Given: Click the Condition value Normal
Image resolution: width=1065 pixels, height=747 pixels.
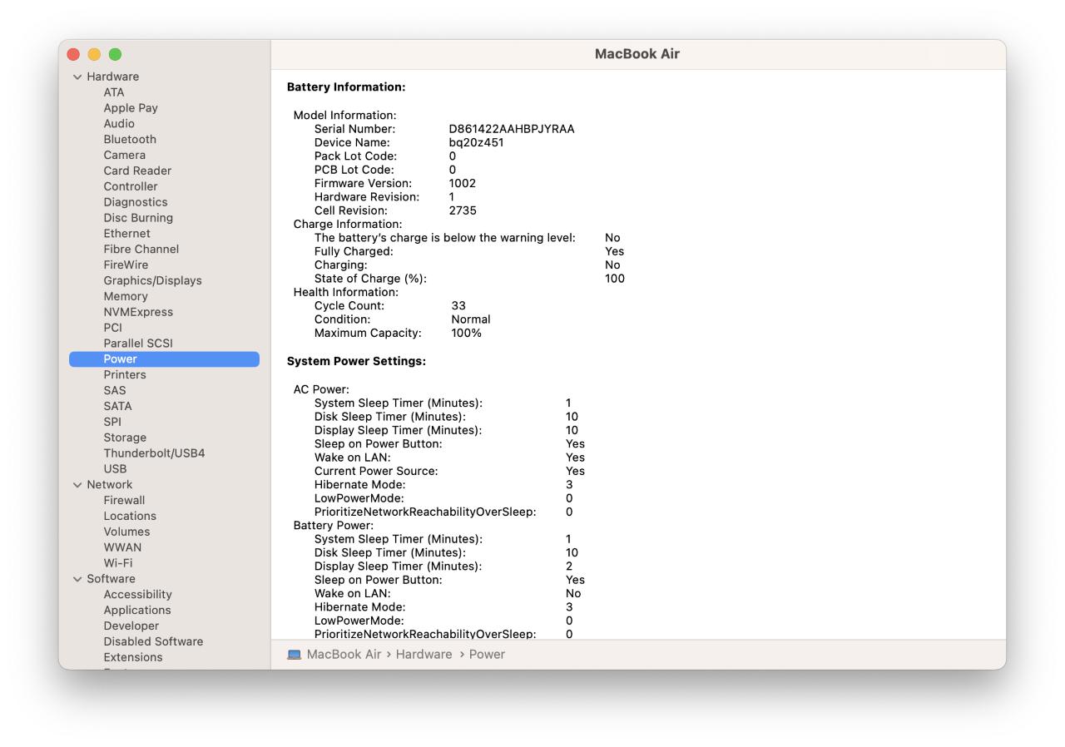Looking at the screenshot, I should (471, 319).
